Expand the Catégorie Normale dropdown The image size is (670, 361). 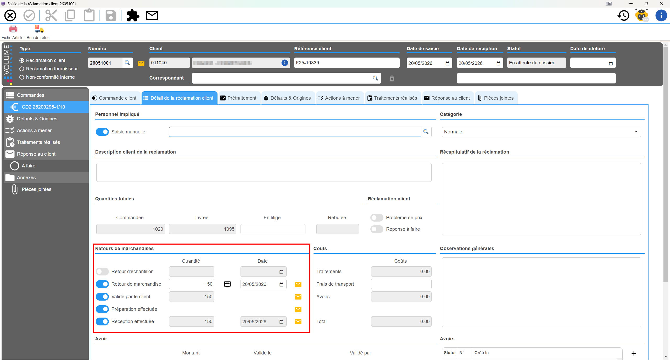click(x=541, y=132)
